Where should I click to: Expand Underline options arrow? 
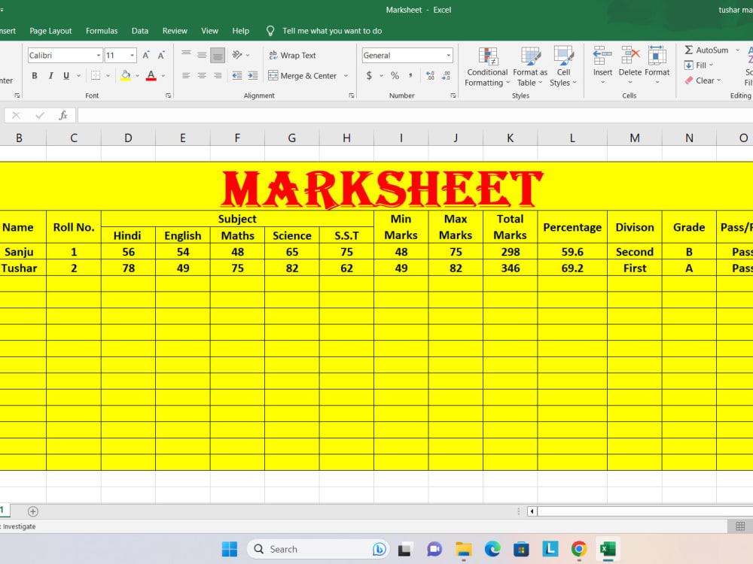point(79,76)
